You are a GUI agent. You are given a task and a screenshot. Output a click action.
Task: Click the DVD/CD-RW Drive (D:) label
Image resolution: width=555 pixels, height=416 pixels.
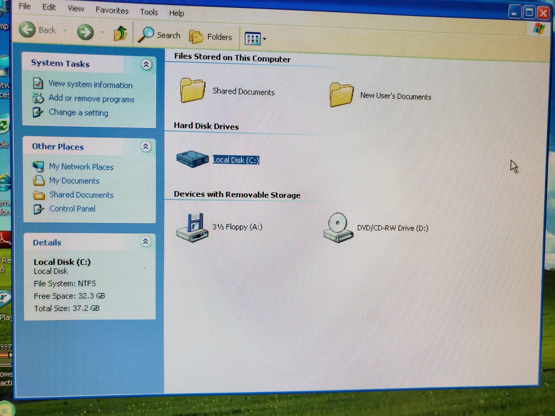click(393, 228)
